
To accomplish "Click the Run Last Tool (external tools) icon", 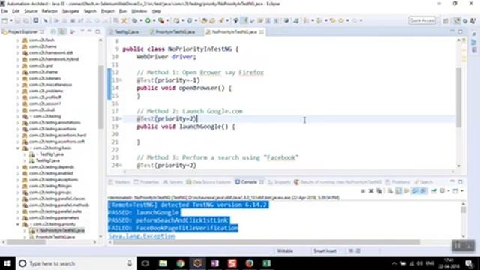I will click(161, 20).
